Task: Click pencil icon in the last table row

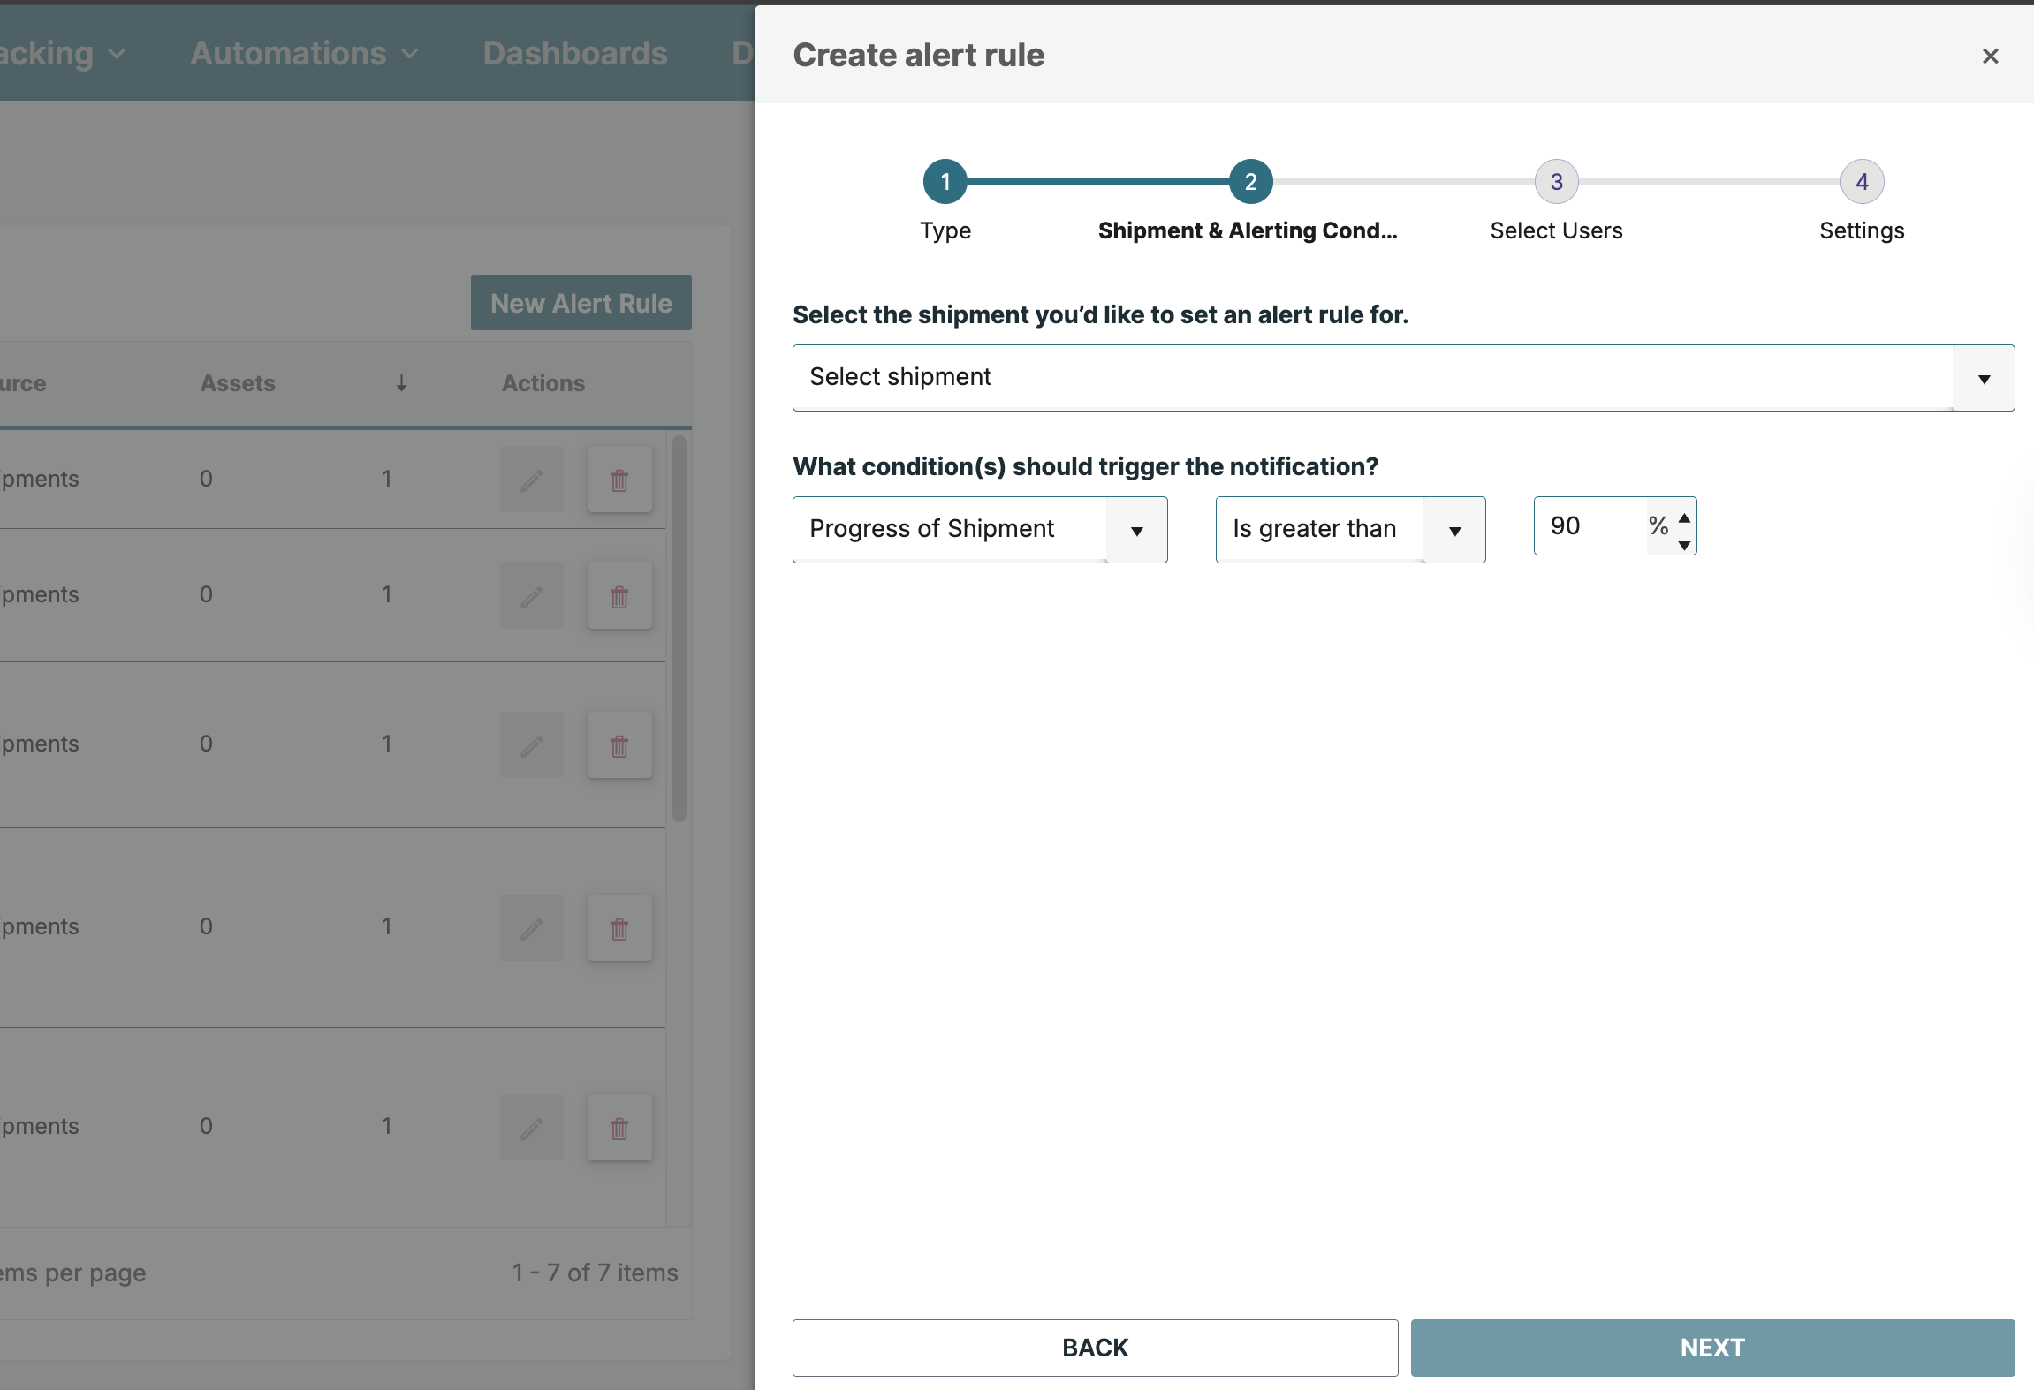Action: (x=531, y=1128)
